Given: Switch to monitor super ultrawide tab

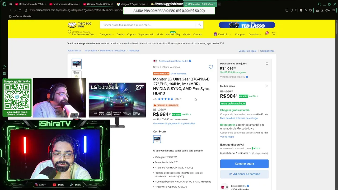Looking at the screenshot, I should pos(64,4).
